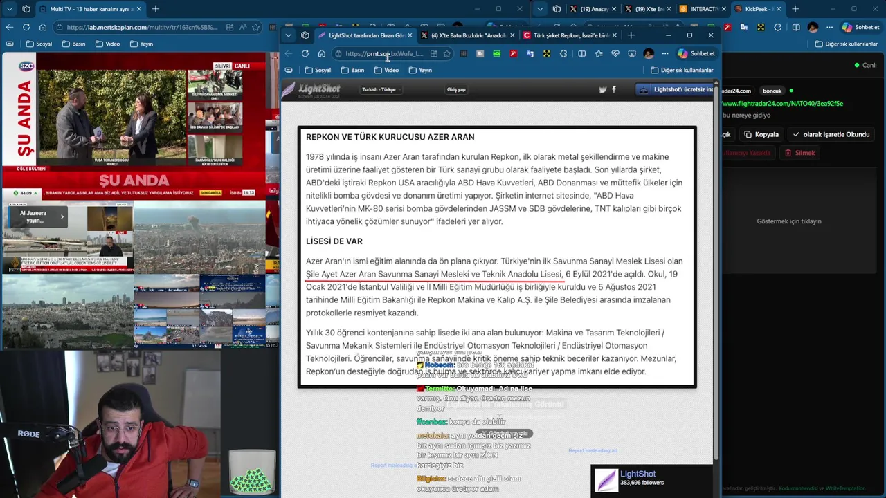Click Lightshot'ı ücretsiz indir download button
The image size is (886, 498).
[675, 89]
